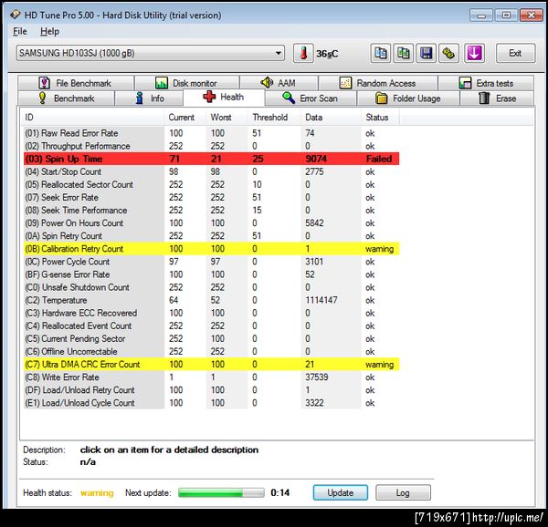This screenshot has height=527, width=548.
Task: Switch to the Erase tab
Action: (497, 98)
